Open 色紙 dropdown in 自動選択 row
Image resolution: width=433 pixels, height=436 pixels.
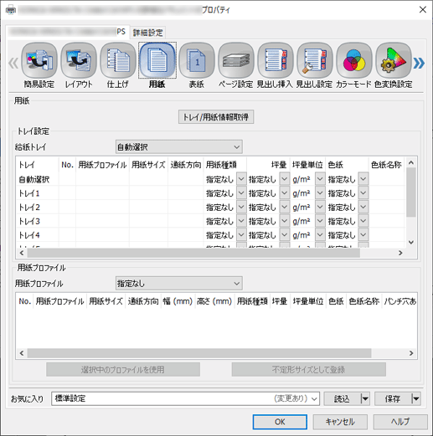363,179
